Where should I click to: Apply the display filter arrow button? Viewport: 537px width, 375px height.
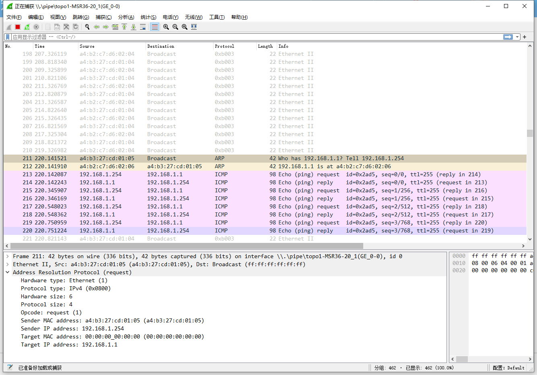[x=508, y=37]
